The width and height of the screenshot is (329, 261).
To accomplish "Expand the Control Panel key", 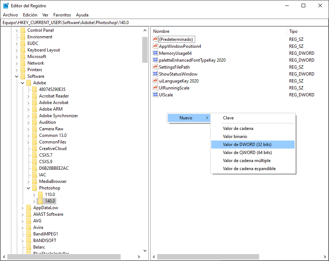I will (16, 30).
